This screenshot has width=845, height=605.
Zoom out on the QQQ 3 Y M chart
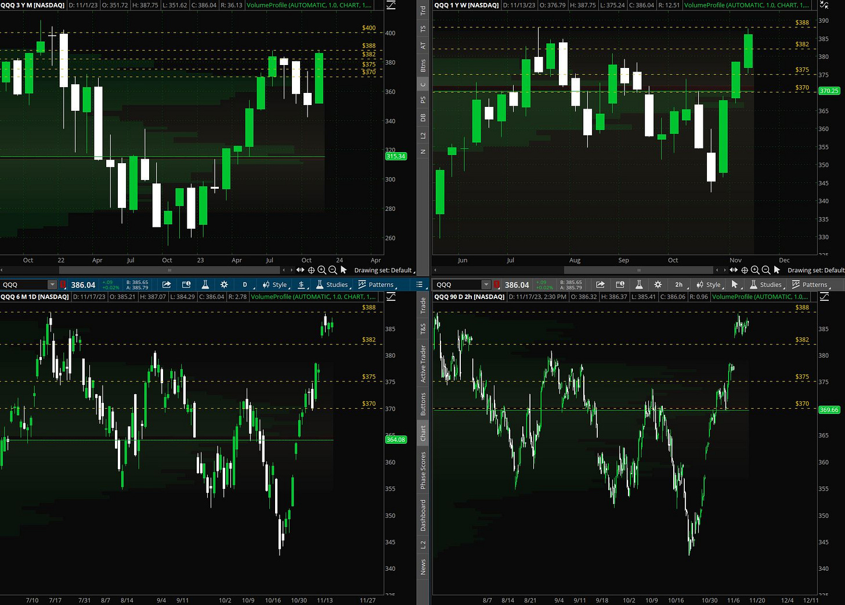(333, 270)
